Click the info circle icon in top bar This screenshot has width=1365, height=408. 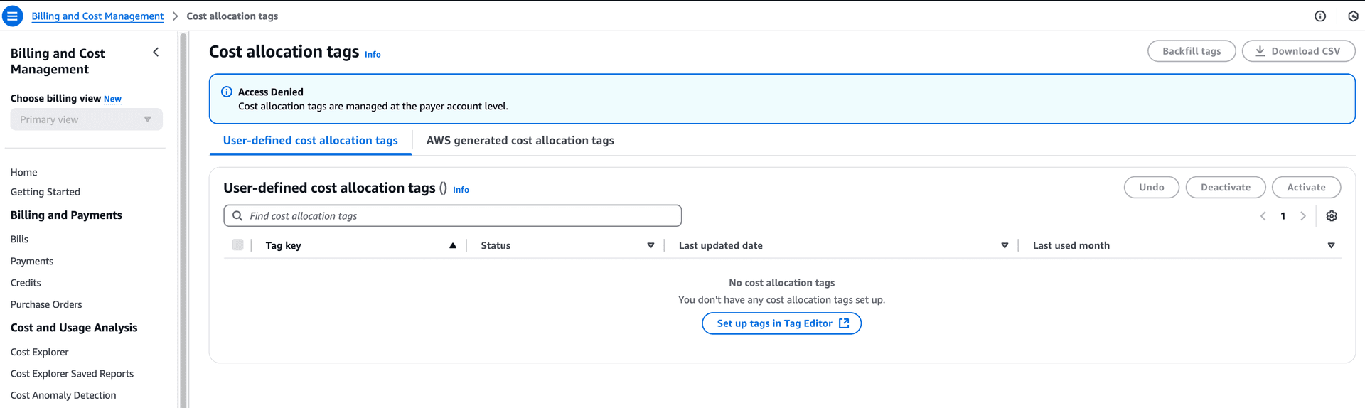(1320, 16)
